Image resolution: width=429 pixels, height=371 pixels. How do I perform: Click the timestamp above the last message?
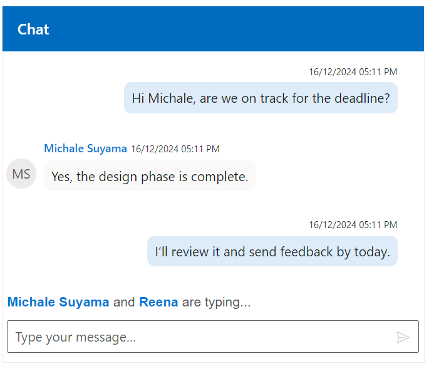click(x=353, y=225)
